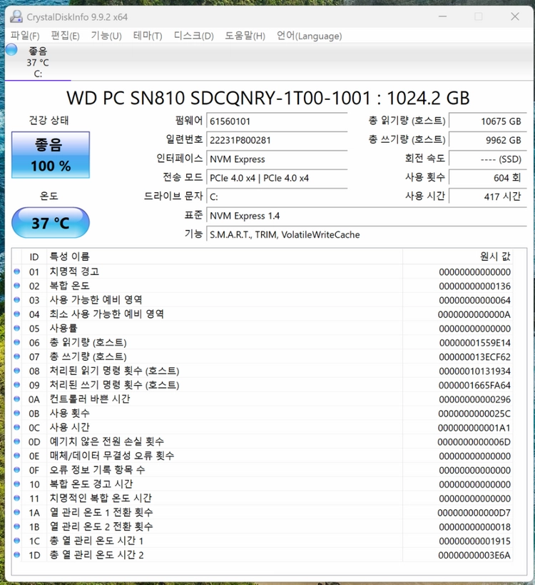Click status dot for ID 1D row
The width and height of the screenshot is (535, 585).
(17, 555)
